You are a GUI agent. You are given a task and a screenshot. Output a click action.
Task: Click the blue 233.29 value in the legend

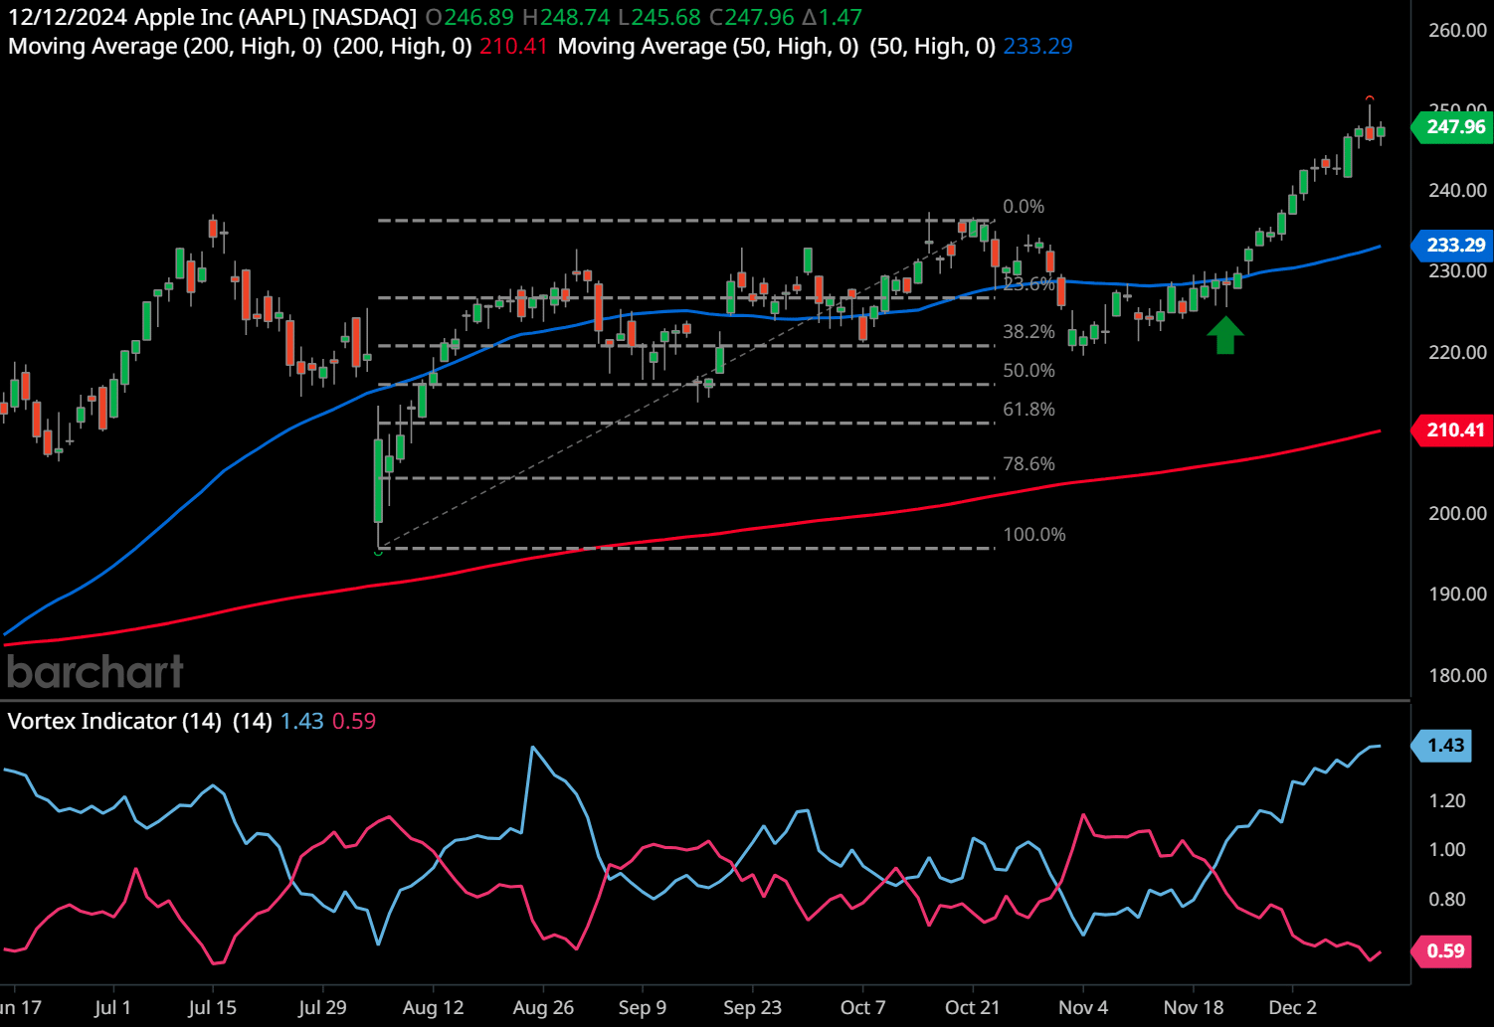[x=1037, y=46]
